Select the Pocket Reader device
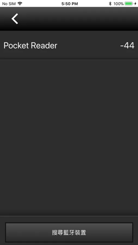 point(69,45)
